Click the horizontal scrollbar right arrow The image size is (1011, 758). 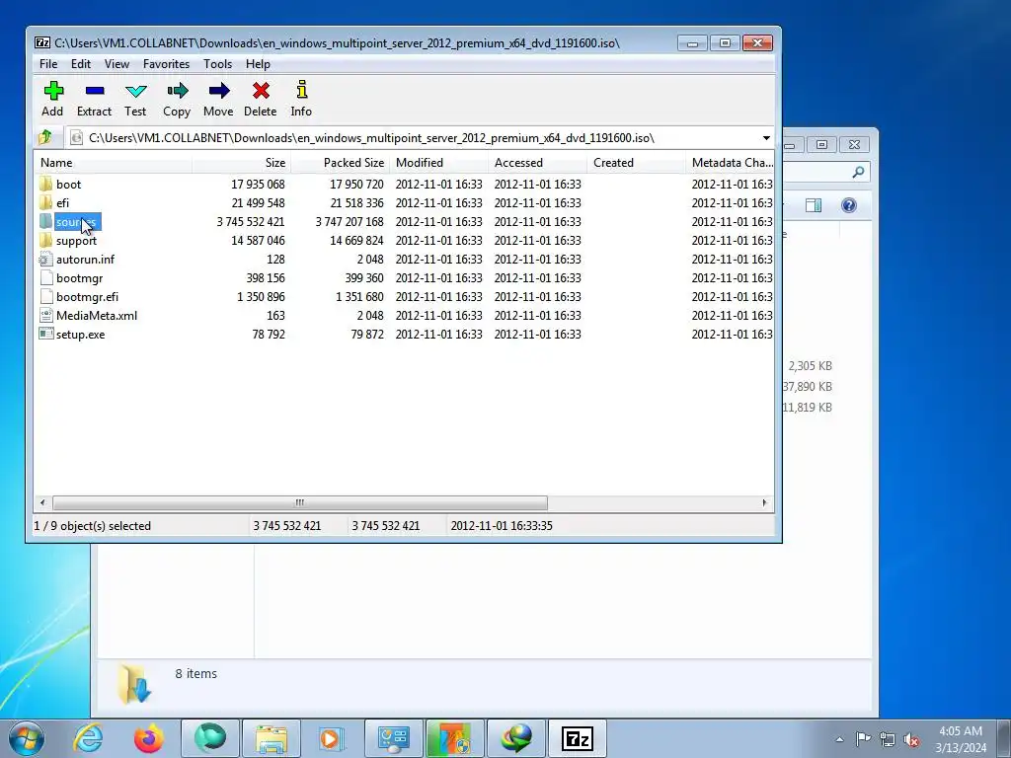point(765,502)
